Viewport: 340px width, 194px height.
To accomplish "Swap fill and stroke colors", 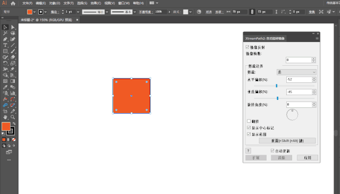I will click(x=14, y=124).
